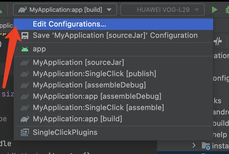Open the HUAWEI VOG-L29 device dropdown
This screenshot has height=154, width=229.
pos(163,10)
